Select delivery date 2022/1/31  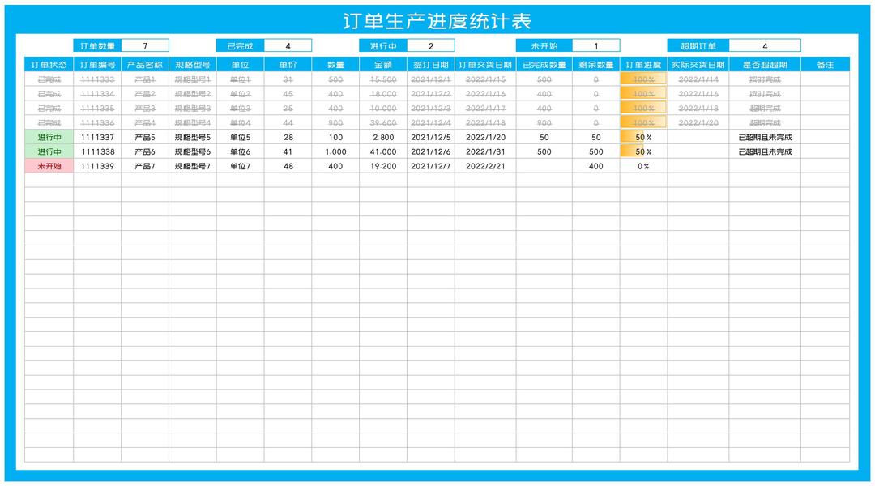point(485,151)
